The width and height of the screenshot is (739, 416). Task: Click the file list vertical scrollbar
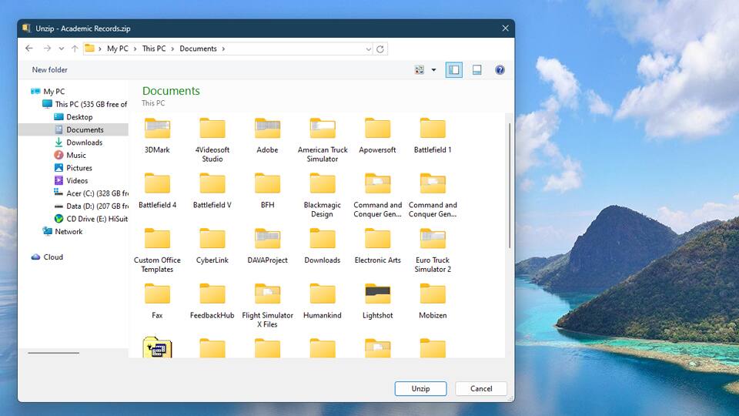click(510, 186)
